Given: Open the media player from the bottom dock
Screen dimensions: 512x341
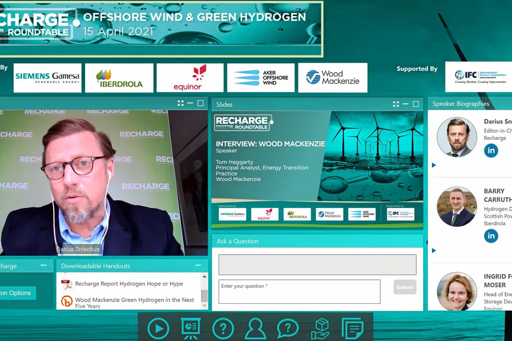Looking at the screenshot, I should click(x=158, y=328).
